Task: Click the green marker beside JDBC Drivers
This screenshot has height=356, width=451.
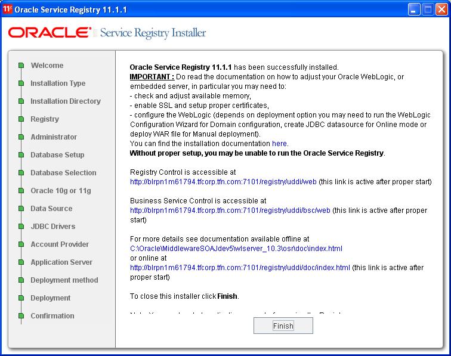Action: coord(21,227)
